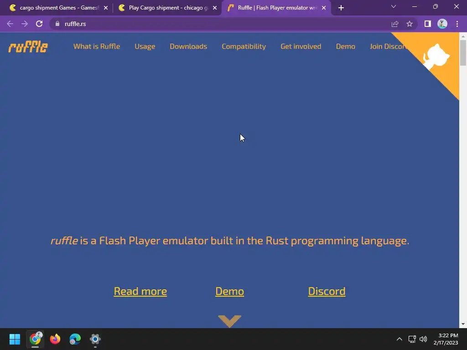The width and height of the screenshot is (467, 350).
Task: Click the volume speaker icon
Action: pyautogui.click(x=423, y=339)
